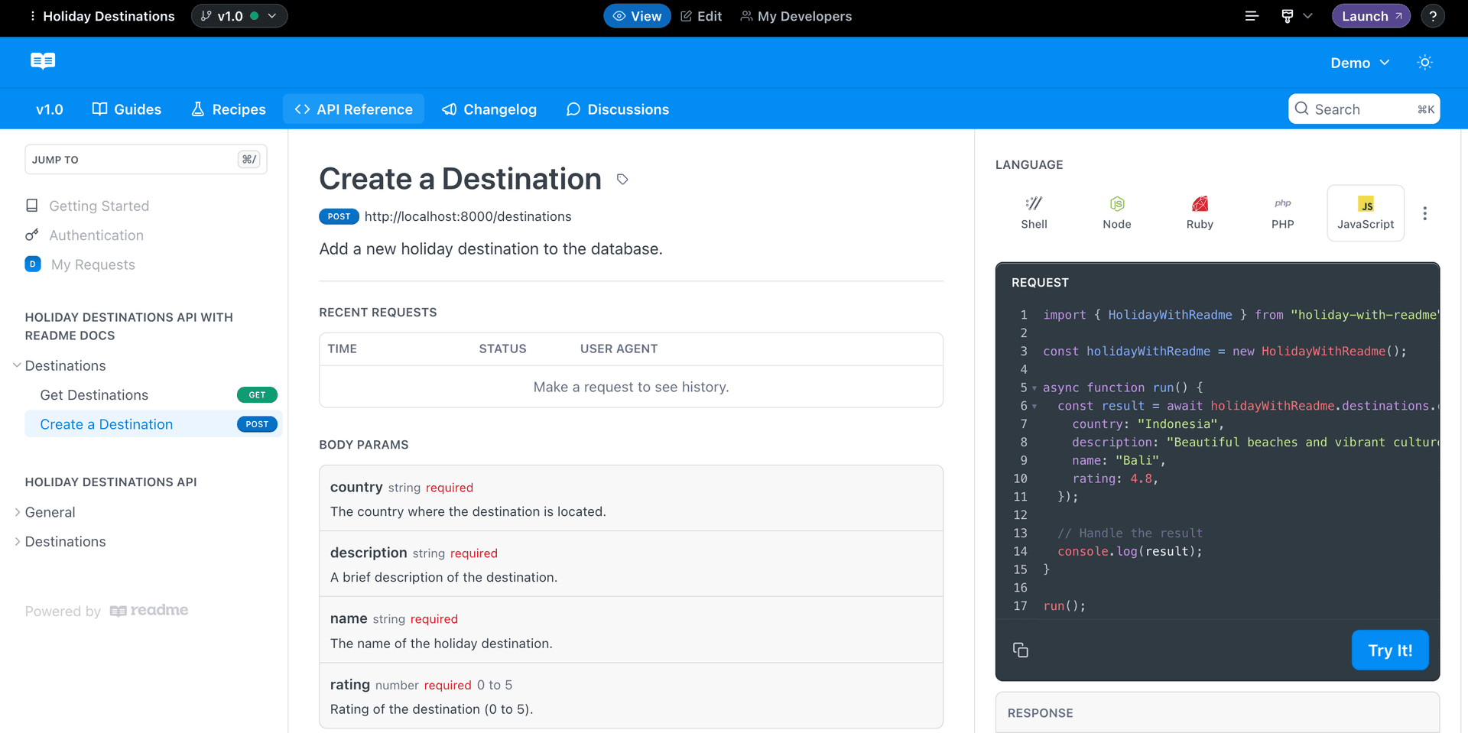Viewport: 1468px width, 733px height.
Task: Open more languages via three-dot icon
Action: click(x=1425, y=213)
